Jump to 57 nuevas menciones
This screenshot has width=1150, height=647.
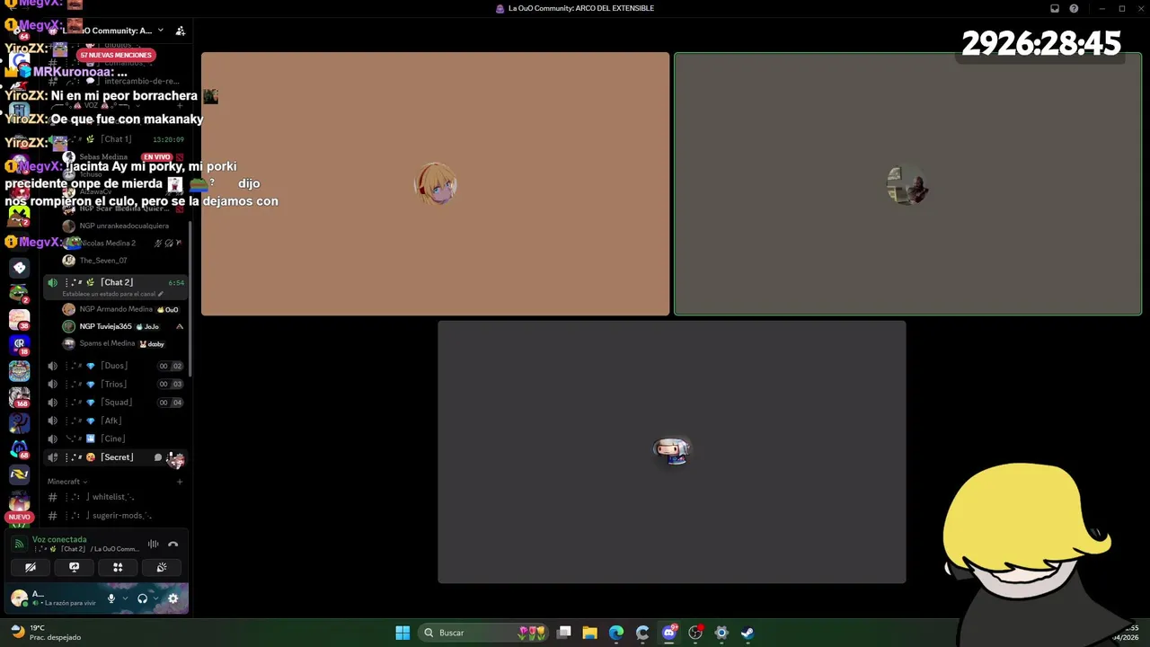[116, 55]
